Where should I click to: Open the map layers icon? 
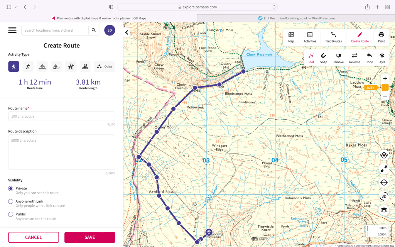click(384, 210)
